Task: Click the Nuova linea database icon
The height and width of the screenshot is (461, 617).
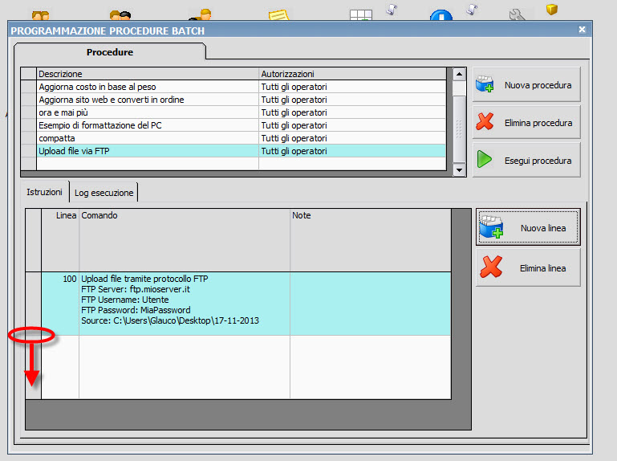Action: point(491,227)
